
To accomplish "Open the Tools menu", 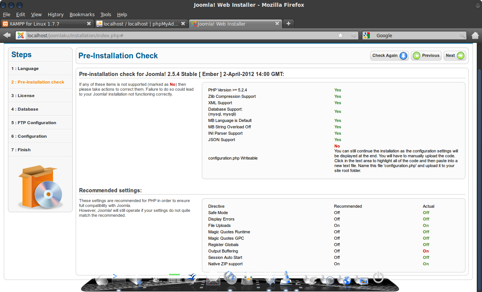I will (x=106, y=14).
